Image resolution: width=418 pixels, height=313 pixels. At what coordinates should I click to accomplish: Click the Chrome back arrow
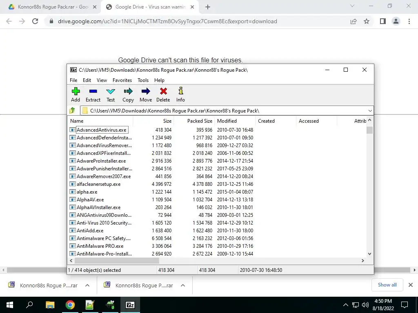(x=9, y=21)
